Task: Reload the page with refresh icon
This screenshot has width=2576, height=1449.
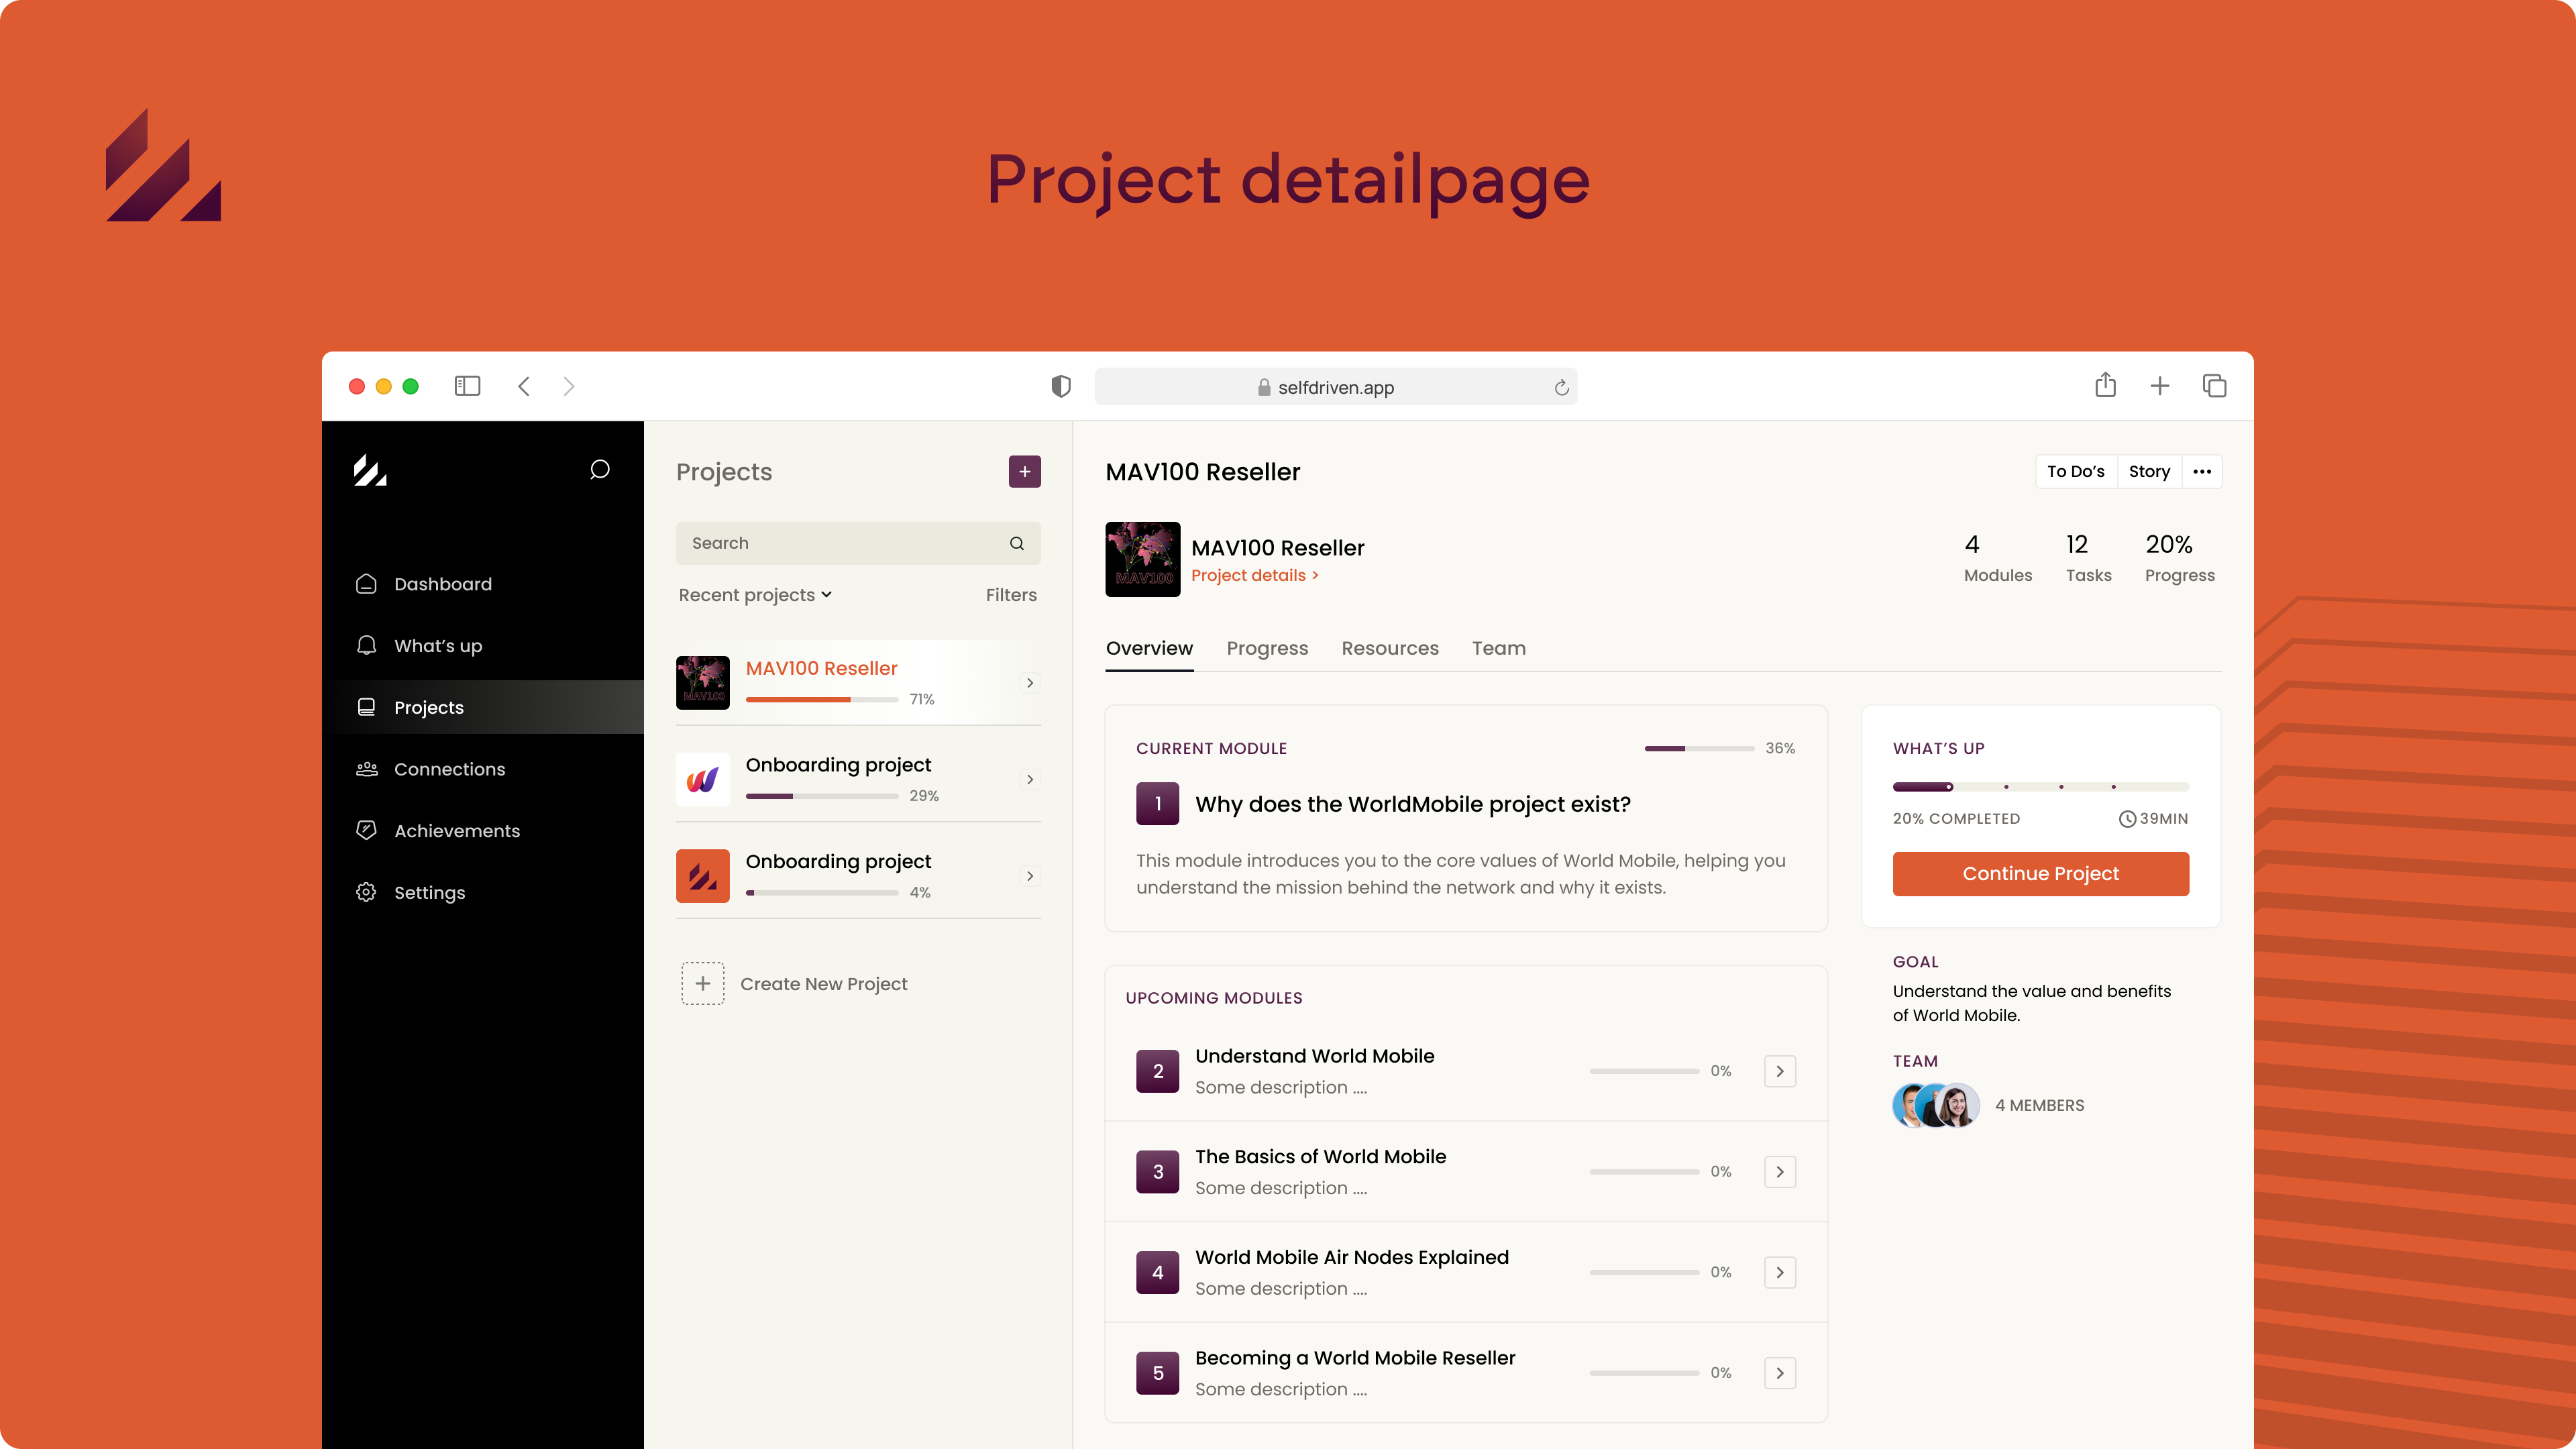Action: coord(1561,387)
